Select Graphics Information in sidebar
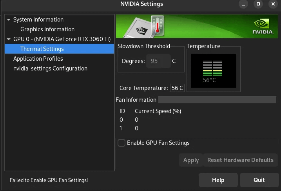The width and height of the screenshot is (281, 191). (x=47, y=29)
